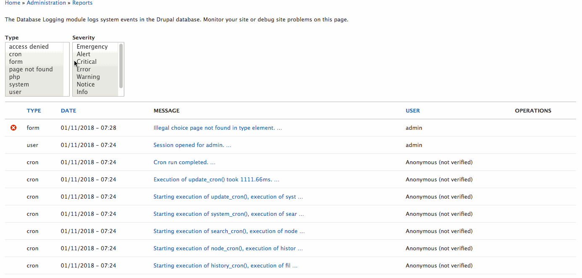Navigate to Reports breadcrumb
The height and width of the screenshot is (278, 582).
pyautogui.click(x=82, y=3)
